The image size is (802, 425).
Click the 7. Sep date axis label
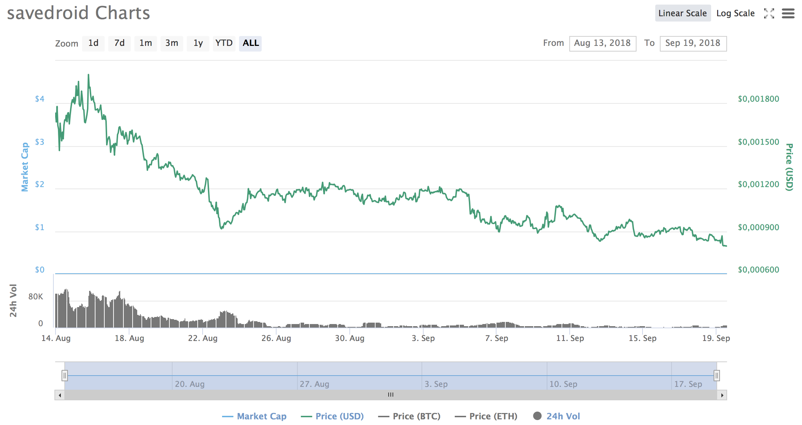pyautogui.click(x=496, y=338)
